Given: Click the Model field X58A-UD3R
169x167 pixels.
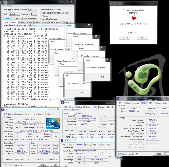Looking at the screenshot, I should coord(88,153).
